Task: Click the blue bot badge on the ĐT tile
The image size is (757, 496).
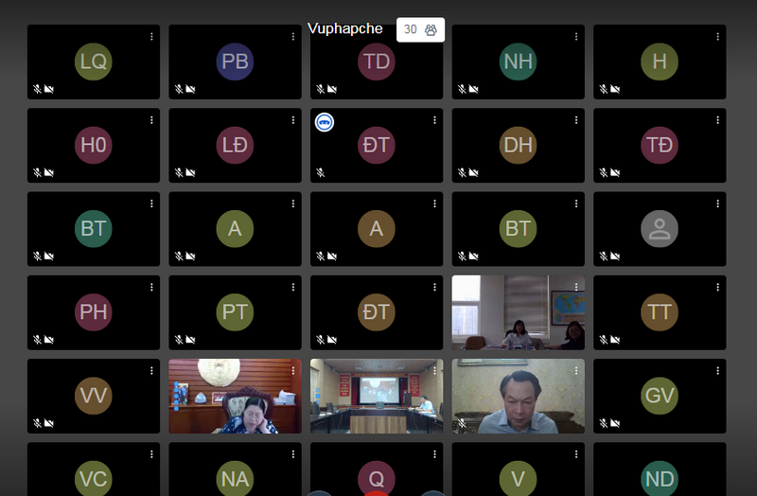Action: (325, 122)
